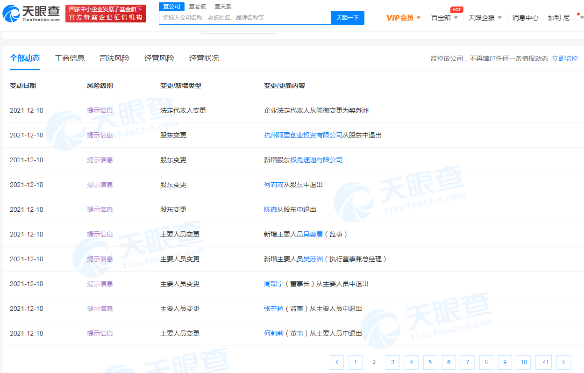Viewport: 584px width, 373px height.
Task: Click 风险级别 column header
Action: [x=100, y=86]
